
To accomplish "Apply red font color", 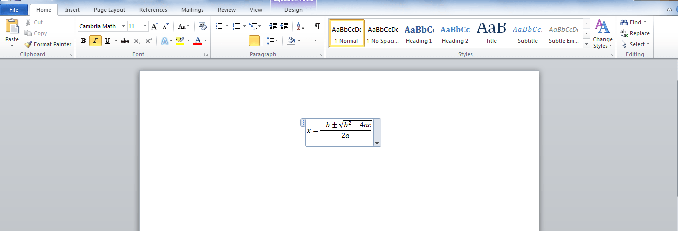I will tap(198, 41).
